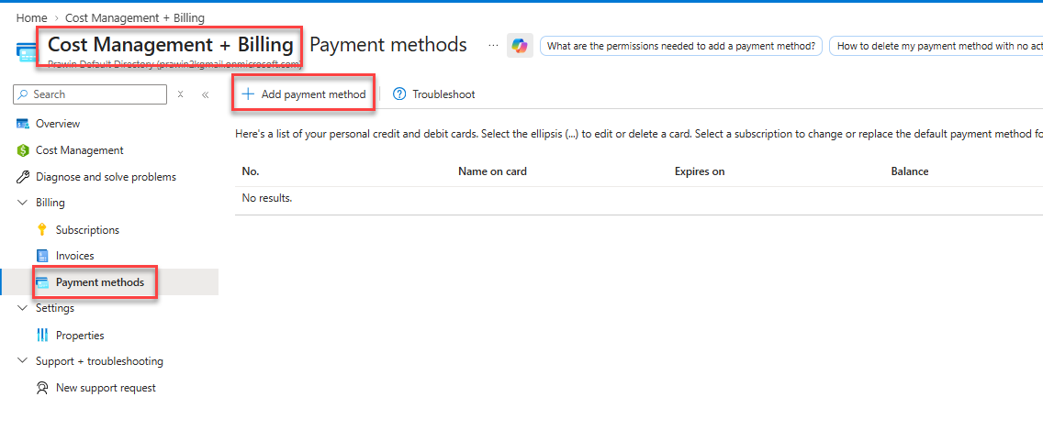Open the ellipsis more options menu
The height and width of the screenshot is (430, 1043).
(x=493, y=45)
